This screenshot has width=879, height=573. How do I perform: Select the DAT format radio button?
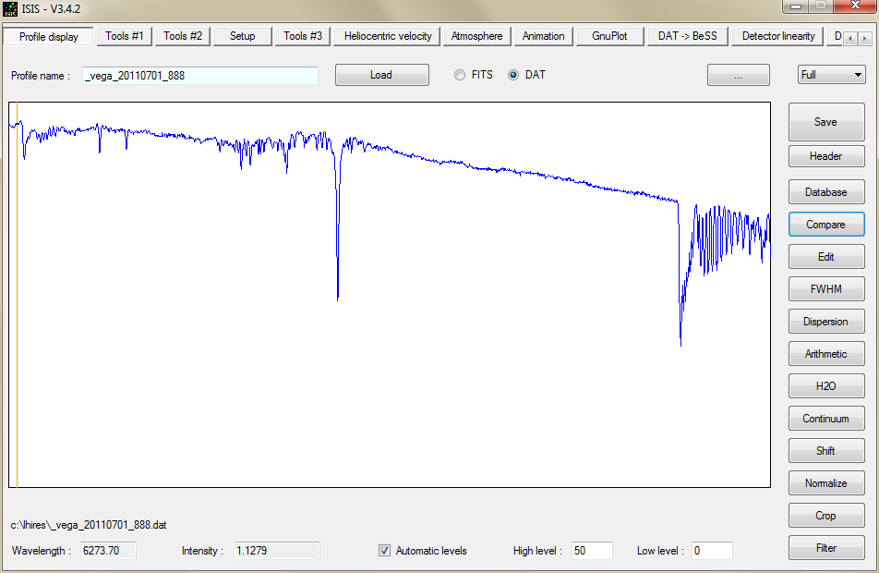(513, 75)
